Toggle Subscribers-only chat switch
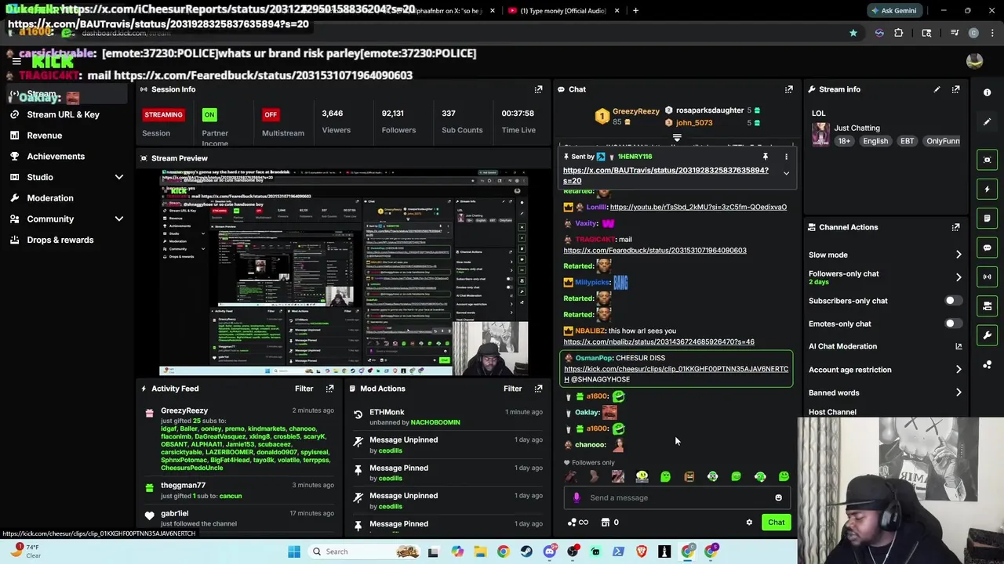The width and height of the screenshot is (1004, 564). [x=952, y=301]
